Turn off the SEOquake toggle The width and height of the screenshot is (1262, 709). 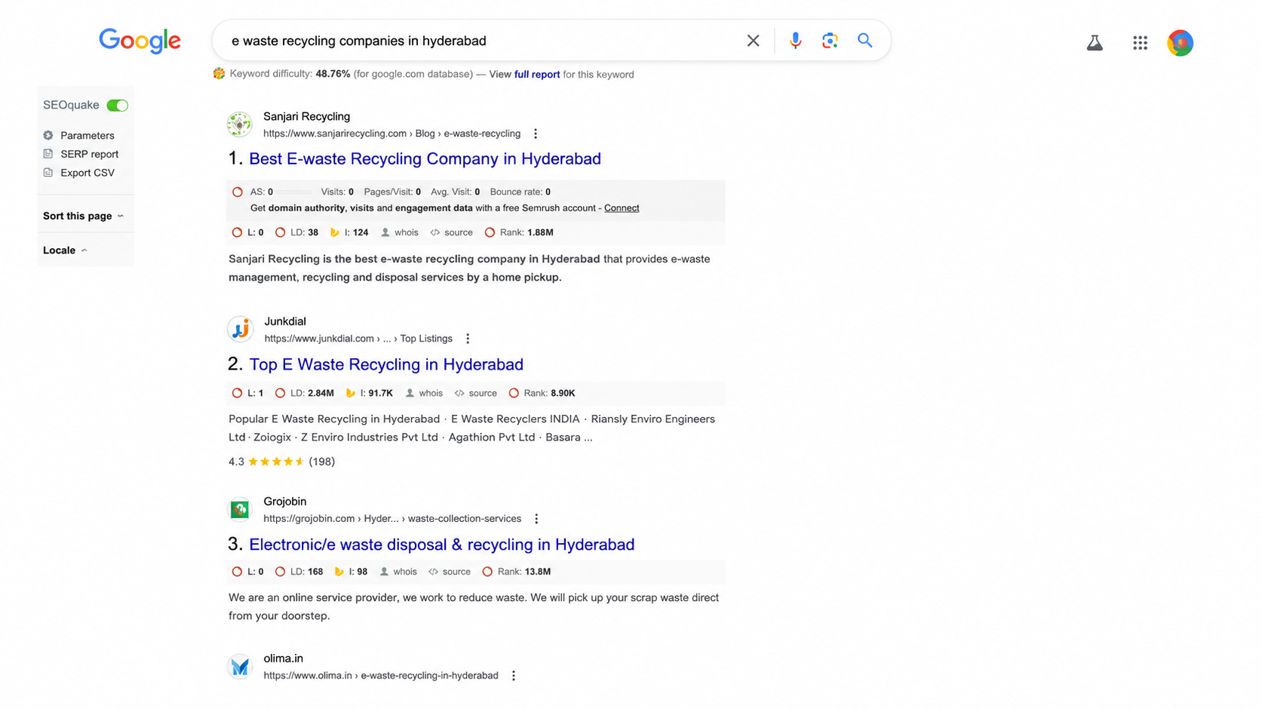[x=118, y=106]
